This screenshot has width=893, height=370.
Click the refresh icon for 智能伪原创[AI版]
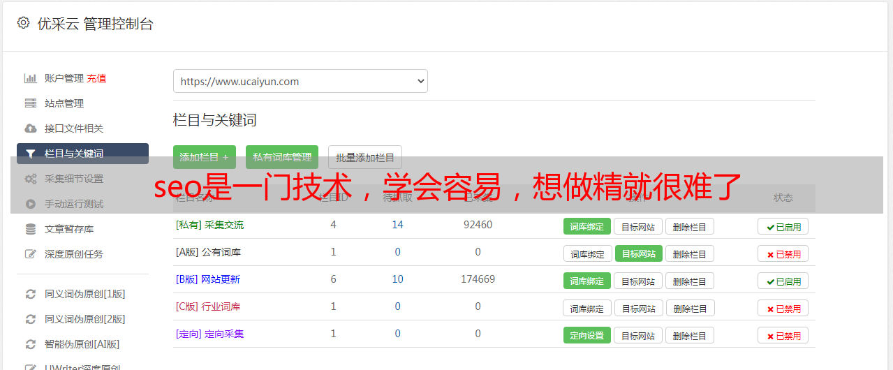30,344
